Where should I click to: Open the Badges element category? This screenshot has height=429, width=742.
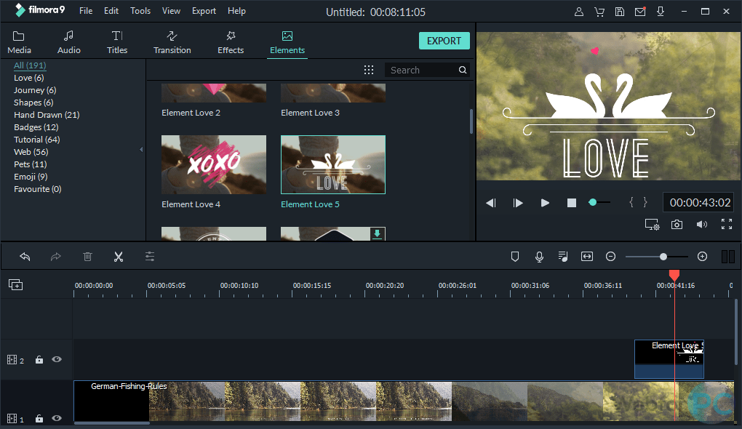36,127
